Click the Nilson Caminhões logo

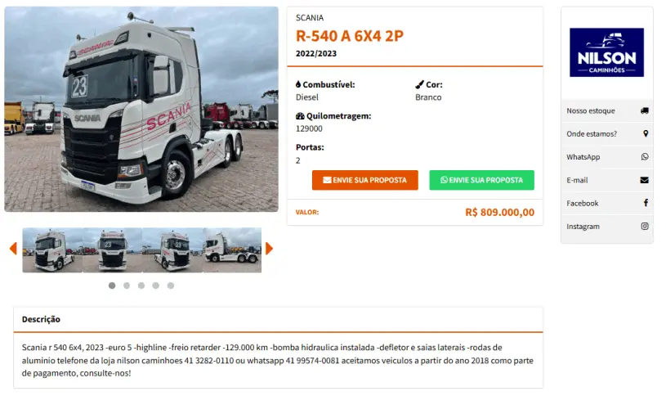click(x=606, y=52)
